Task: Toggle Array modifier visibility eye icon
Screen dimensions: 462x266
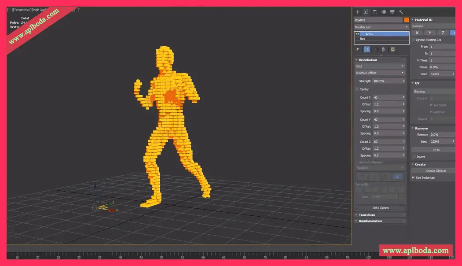Action: (357, 33)
